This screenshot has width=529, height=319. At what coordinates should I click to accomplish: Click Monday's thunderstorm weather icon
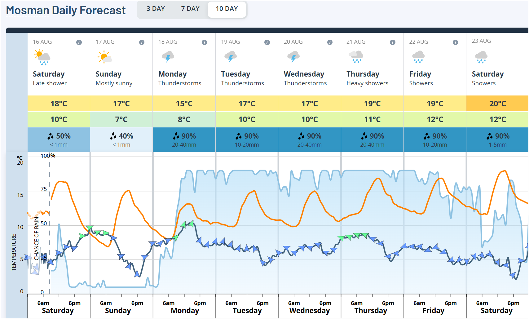click(x=168, y=57)
